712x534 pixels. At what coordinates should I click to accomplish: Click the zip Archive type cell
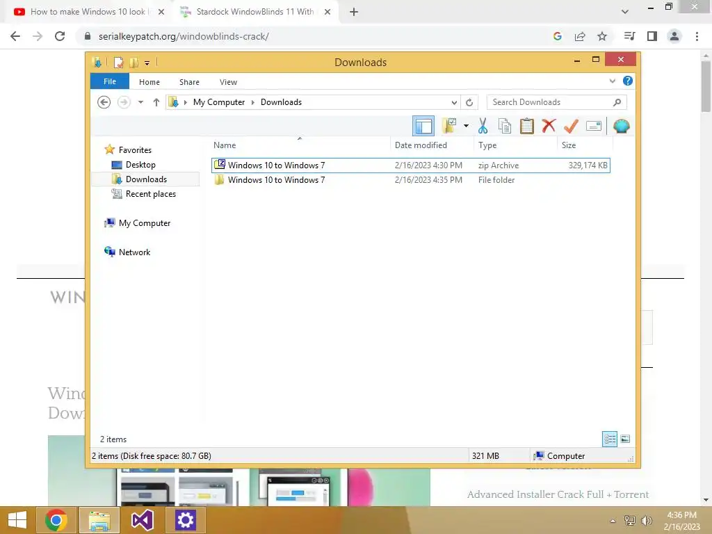498,165
